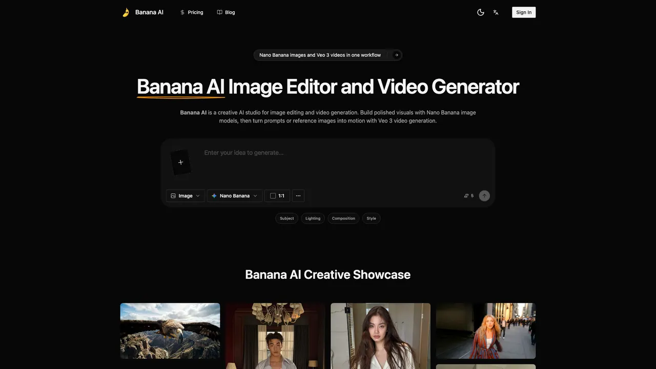Open the long-haired woman portrait thumbnail
656x369 pixels.
click(380, 336)
